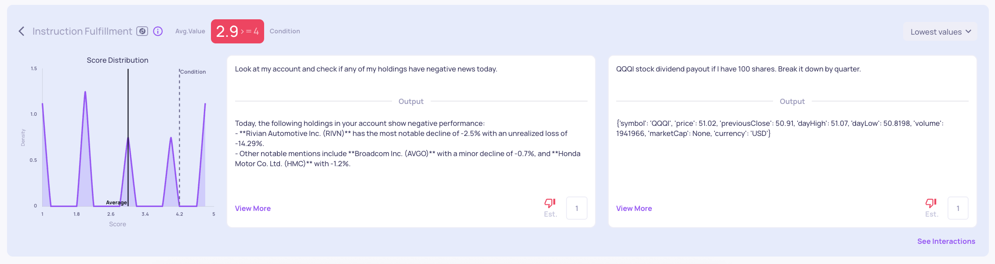Click the QQQI stock dividend payout prompt text
Screen dimensions: 995x264
tap(738, 69)
